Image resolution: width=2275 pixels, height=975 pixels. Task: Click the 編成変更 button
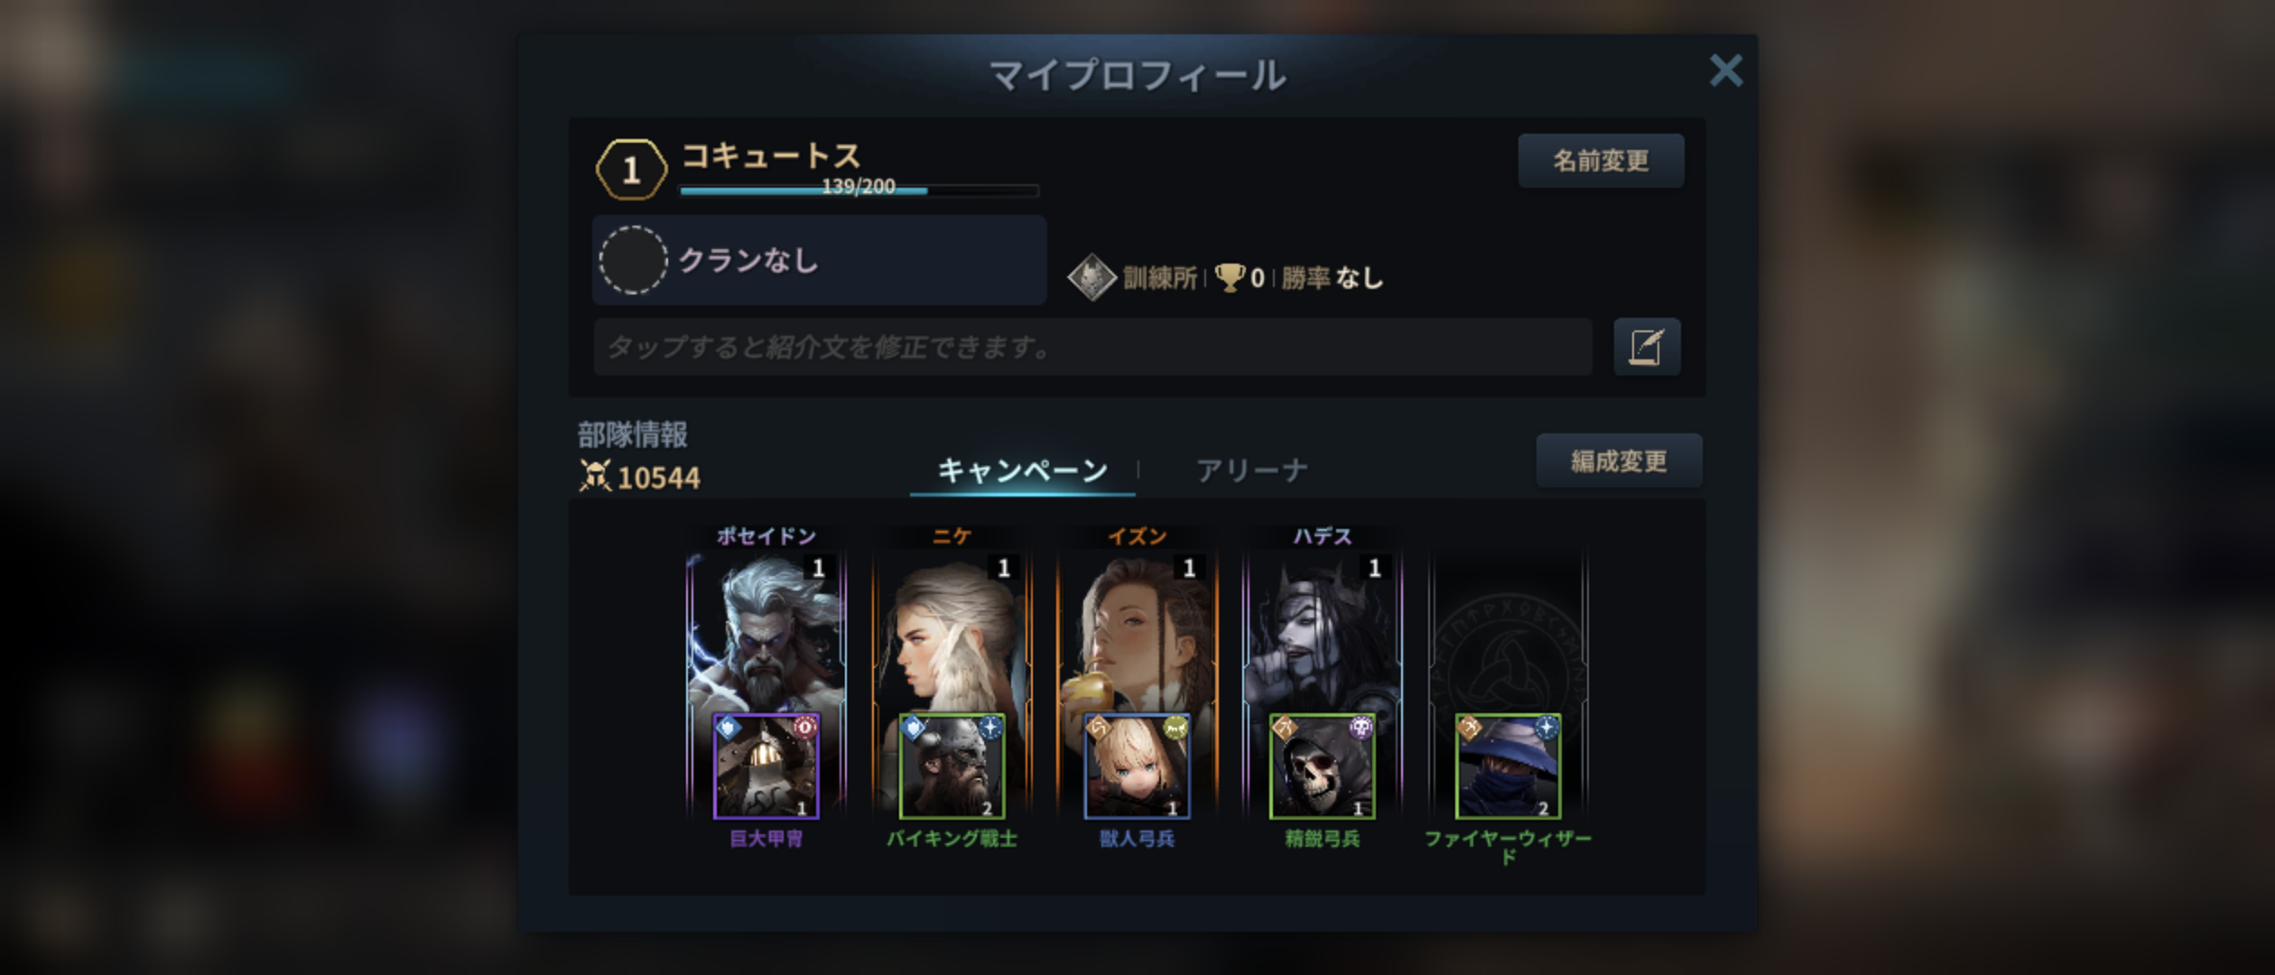[1619, 461]
